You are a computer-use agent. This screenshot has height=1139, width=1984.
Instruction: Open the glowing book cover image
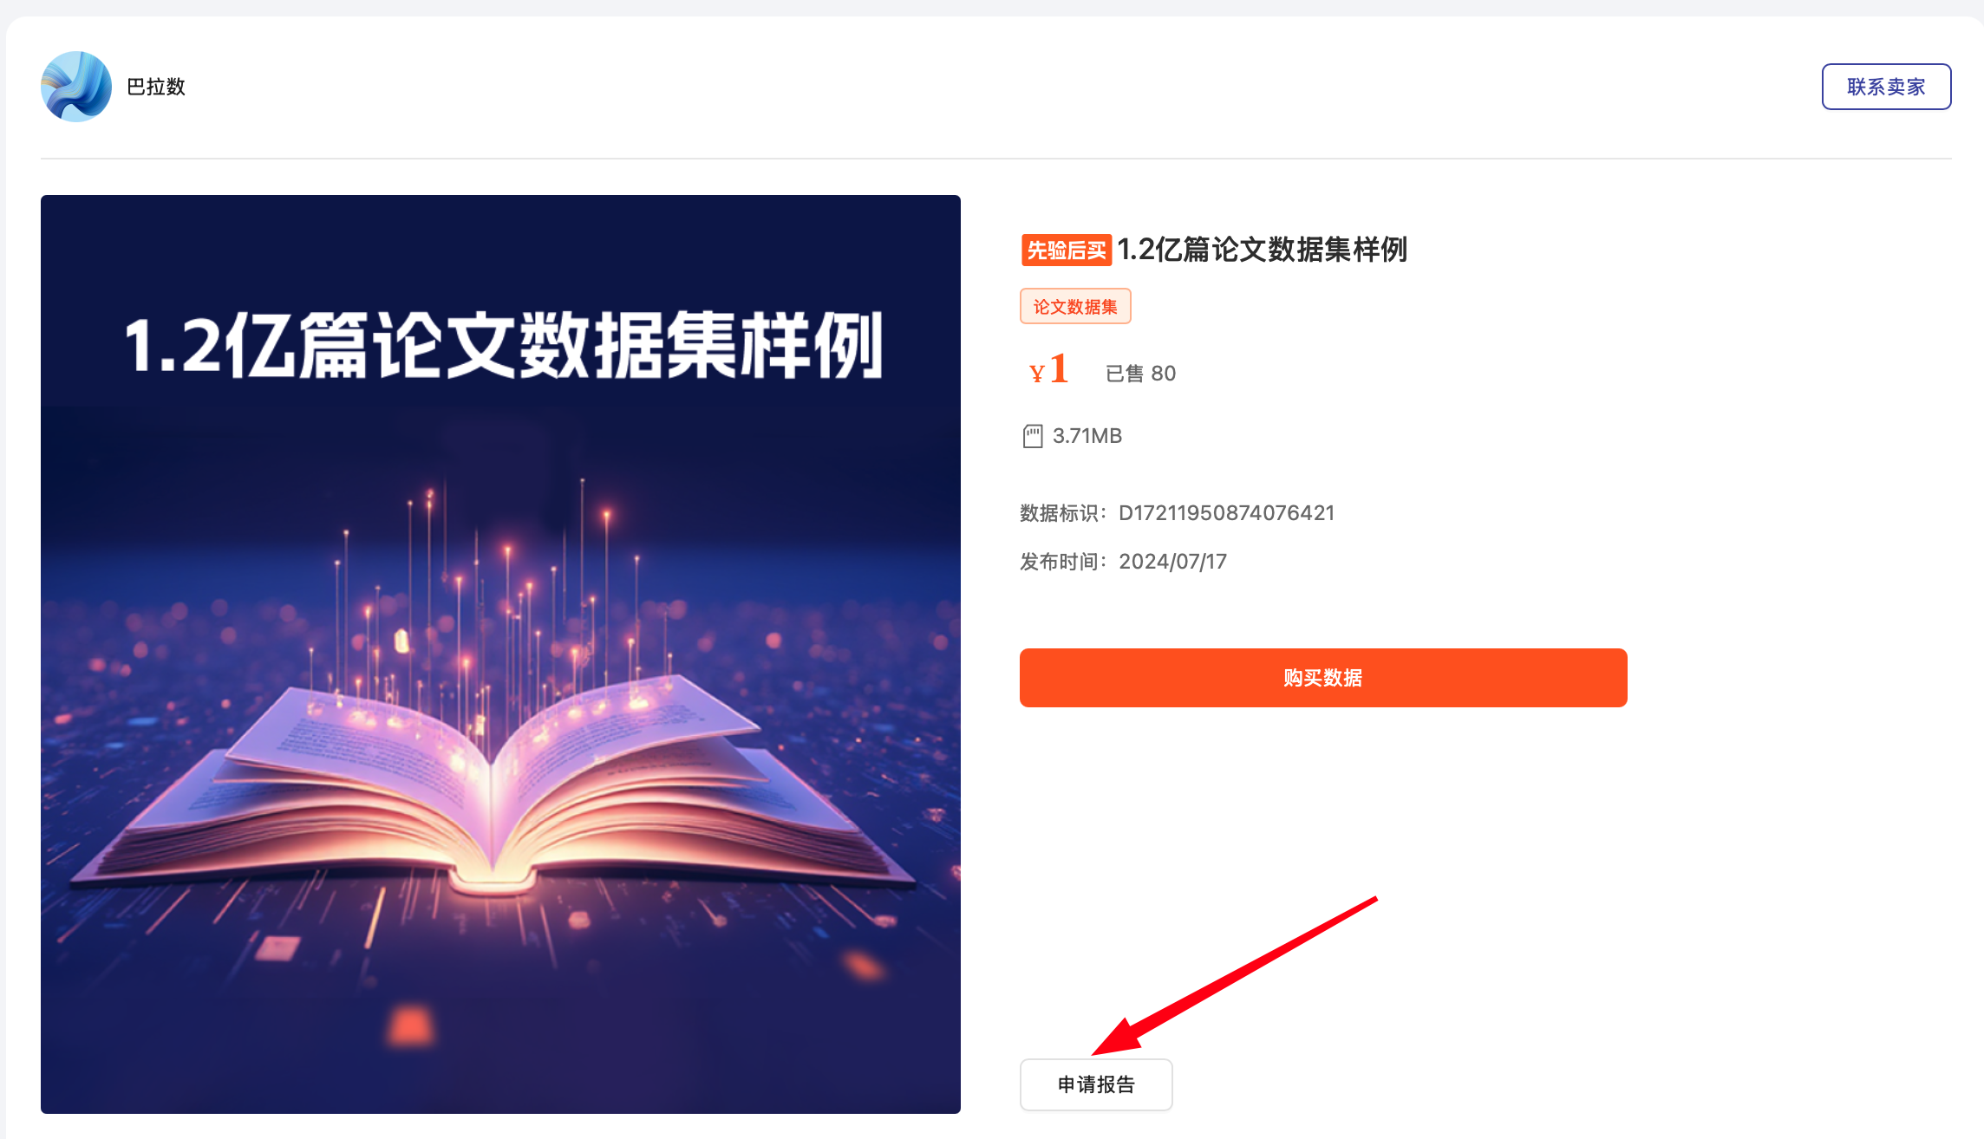[x=500, y=654]
